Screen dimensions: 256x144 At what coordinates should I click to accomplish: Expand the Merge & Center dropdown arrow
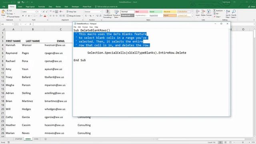click(82, 16)
